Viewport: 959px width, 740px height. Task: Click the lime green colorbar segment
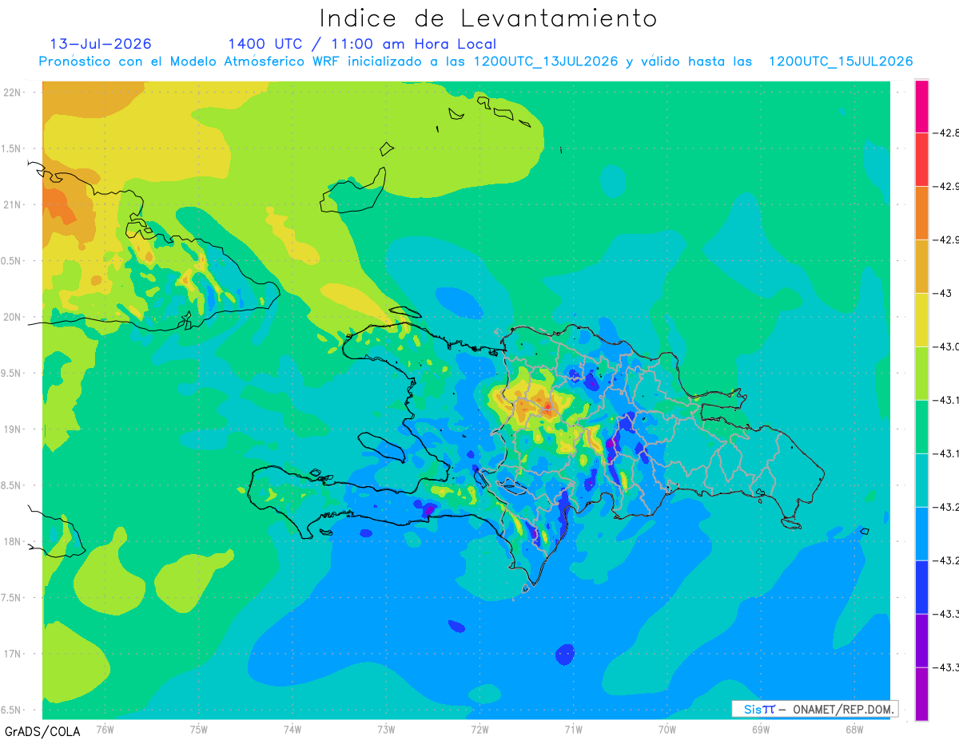click(x=921, y=374)
